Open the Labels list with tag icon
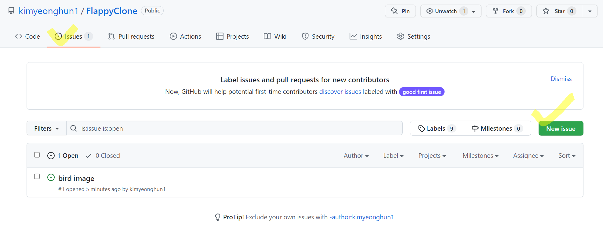The height and width of the screenshot is (244, 603). pyautogui.click(x=422, y=129)
